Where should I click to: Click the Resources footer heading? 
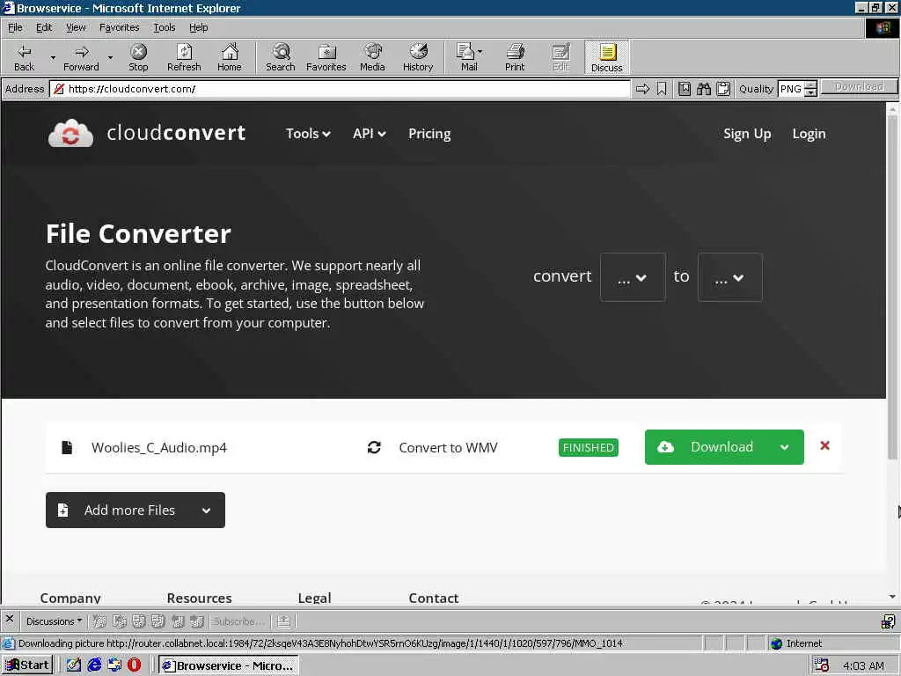200,598
